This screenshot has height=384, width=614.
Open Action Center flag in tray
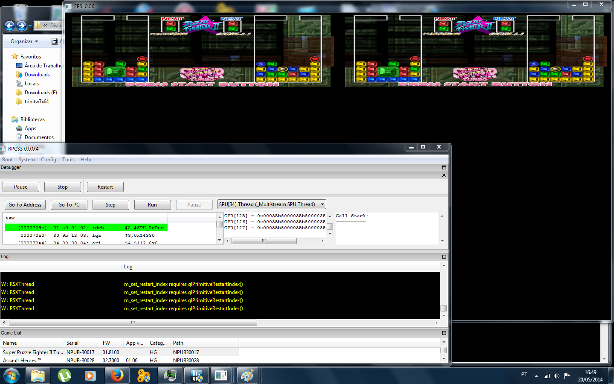pyautogui.click(x=567, y=375)
